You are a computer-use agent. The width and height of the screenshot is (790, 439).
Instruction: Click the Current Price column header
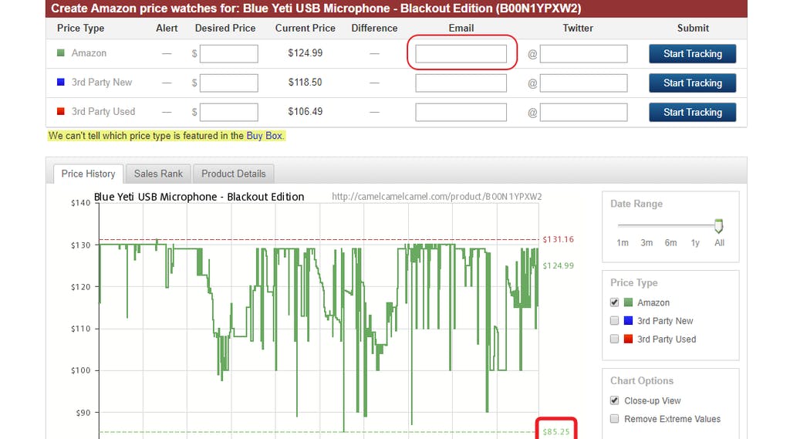306,29
